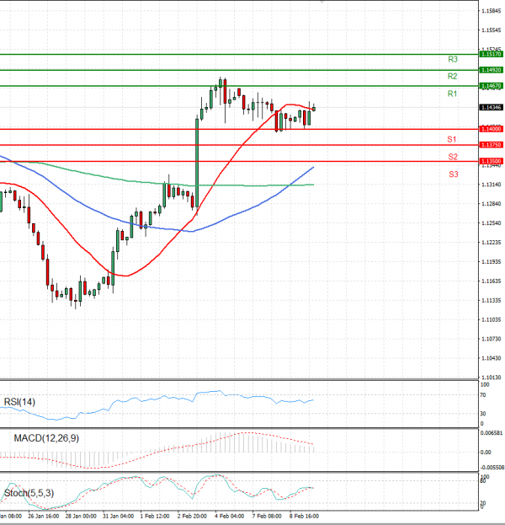Viewport: 505px width, 525px height.
Task: Click the current price tag 1.14346
Action: tap(491, 108)
